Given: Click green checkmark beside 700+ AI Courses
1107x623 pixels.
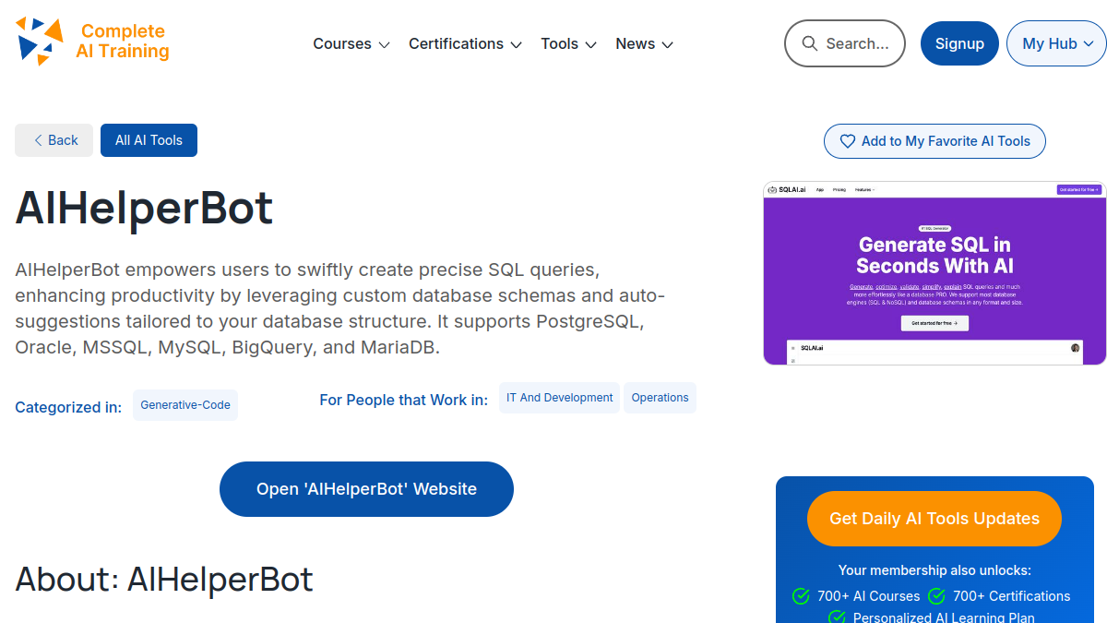Looking at the screenshot, I should point(801,596).
